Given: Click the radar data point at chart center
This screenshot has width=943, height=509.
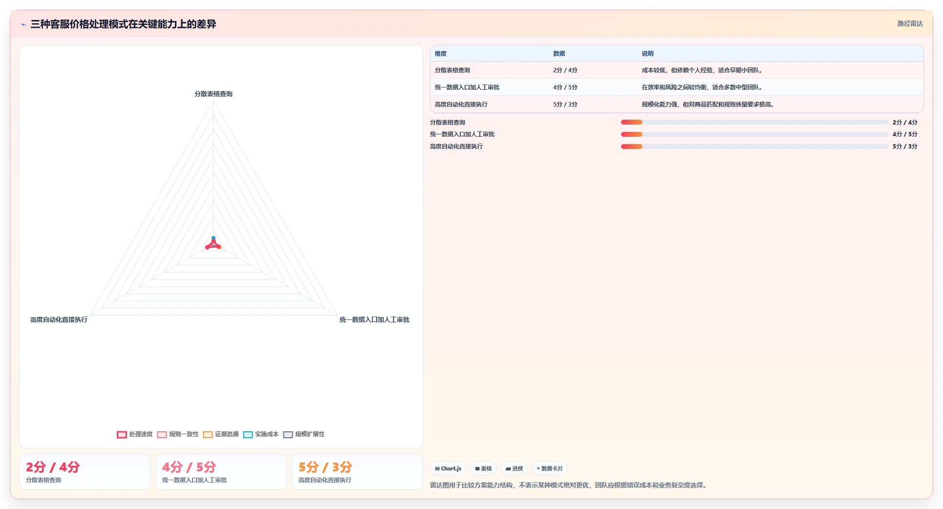Looking at the screenshot, I should pyautogui.click(x=214, y=244).
